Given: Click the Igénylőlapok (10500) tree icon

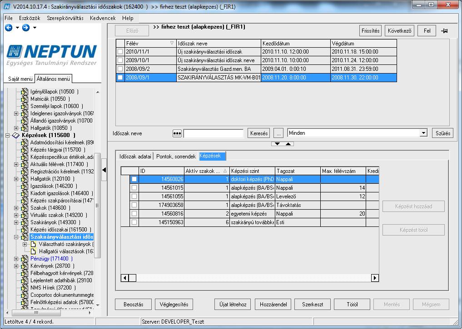Looking at the screenshot, I should tap(25, 92).
